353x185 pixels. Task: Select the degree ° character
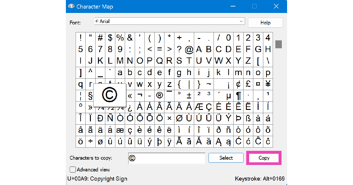179,95
